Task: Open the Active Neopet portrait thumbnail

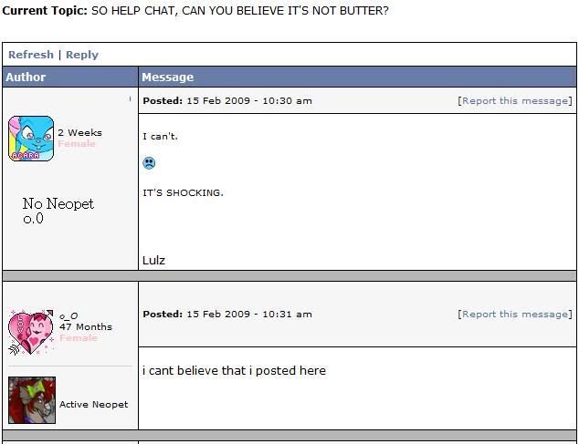Action: click(32, 400)
